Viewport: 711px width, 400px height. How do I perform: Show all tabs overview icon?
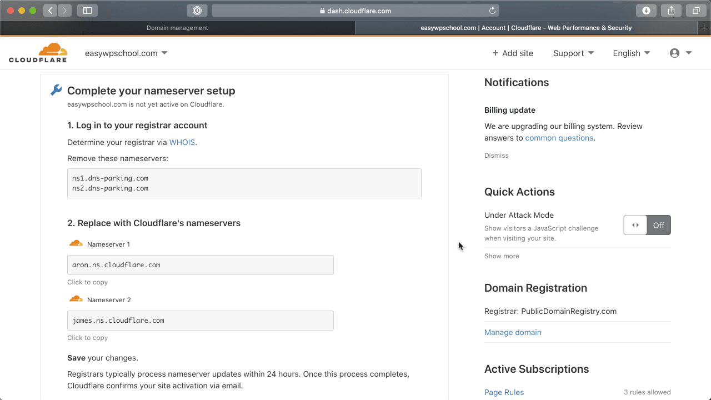click(696, 11)
